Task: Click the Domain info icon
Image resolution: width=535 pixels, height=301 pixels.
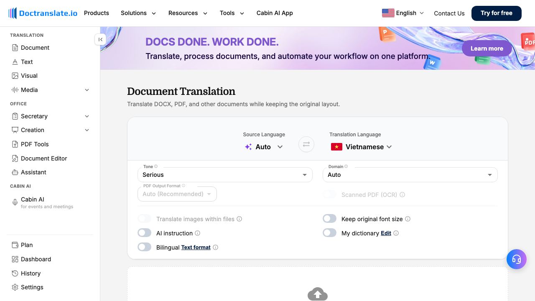Action: click(346, 166)
